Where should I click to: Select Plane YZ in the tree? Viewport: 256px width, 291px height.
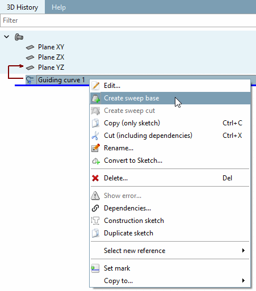(51, 68)
